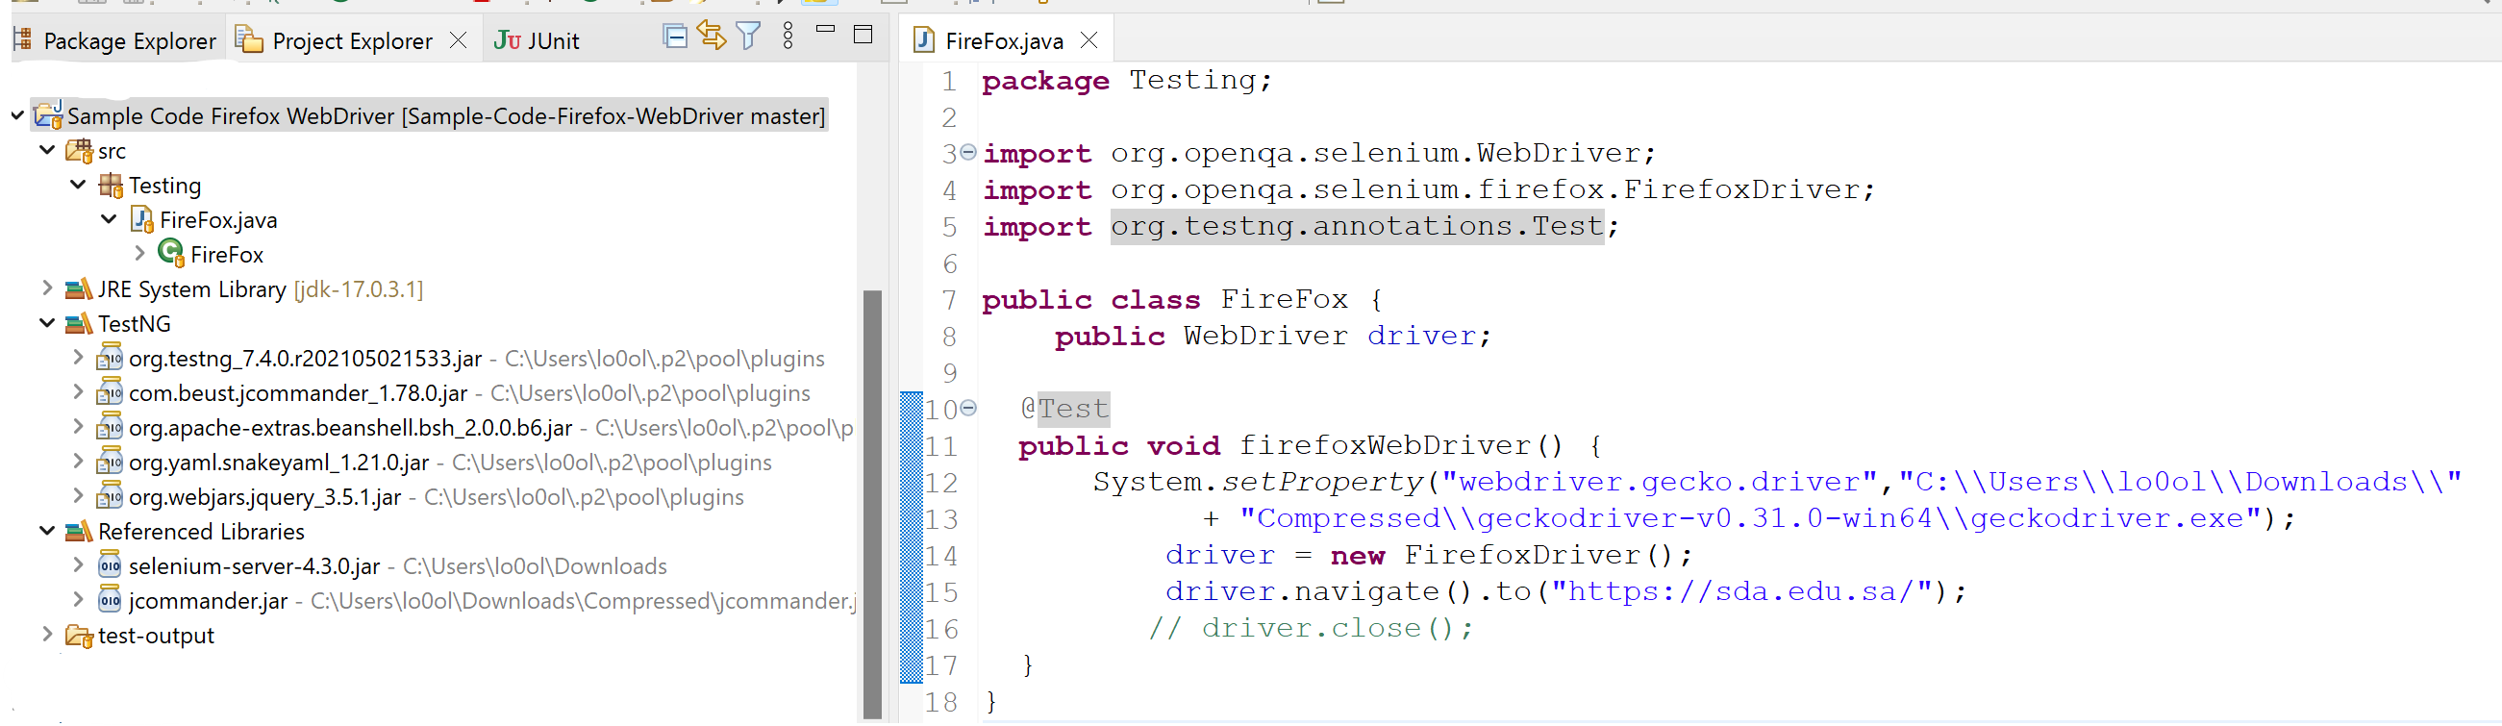Click the green FireFox class icon
The height and width of the screenshot is (726, 2502).
171,253
